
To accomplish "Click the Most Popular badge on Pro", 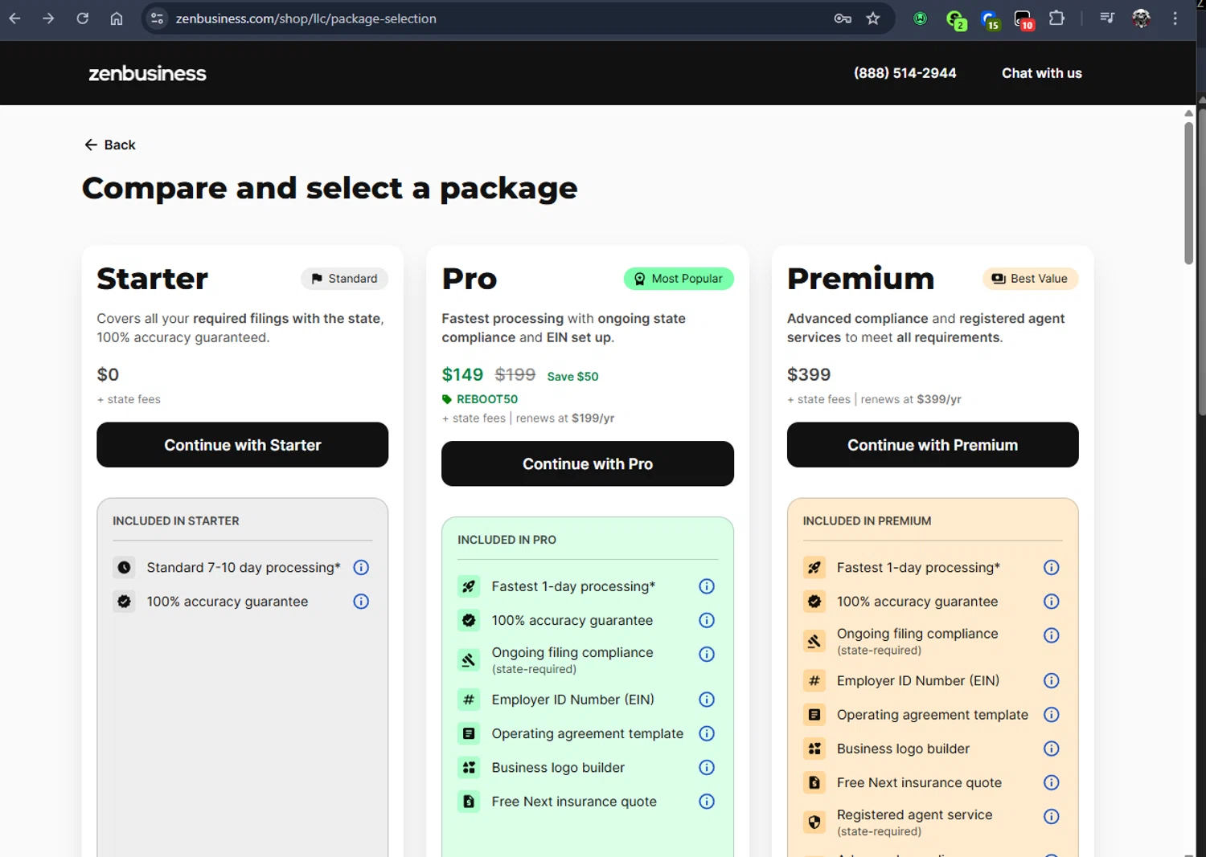I will point(679,279).
